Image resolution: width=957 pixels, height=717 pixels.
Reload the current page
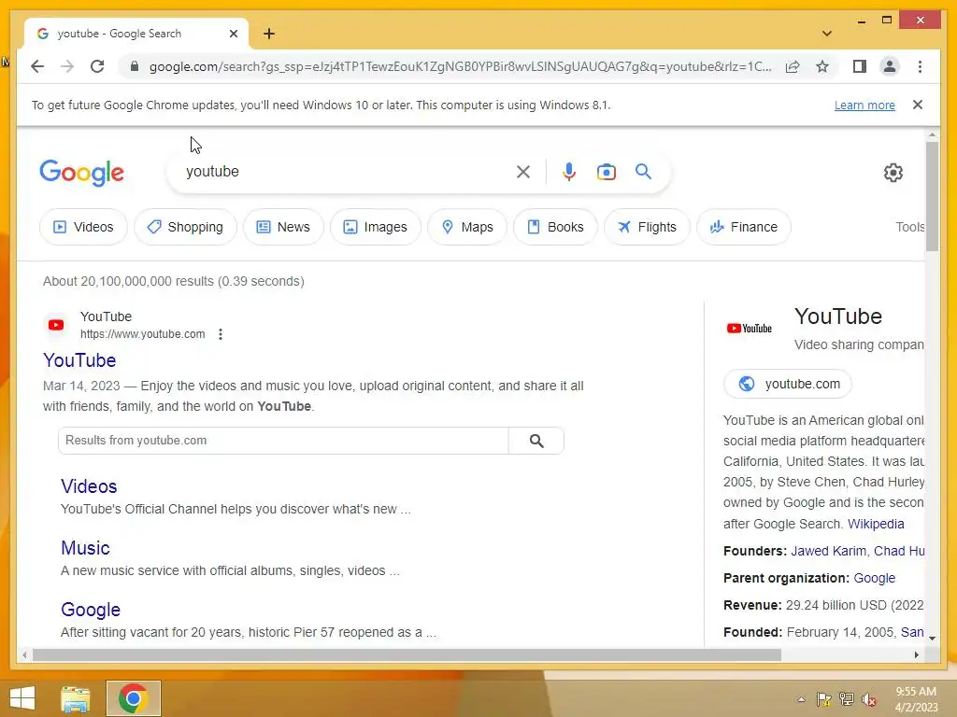click(x=97, y=66)
